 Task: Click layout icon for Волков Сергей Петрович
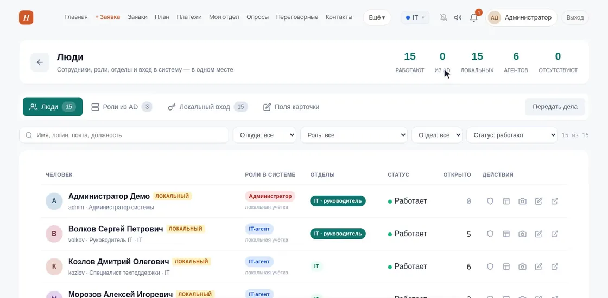(x=506, y=234)
